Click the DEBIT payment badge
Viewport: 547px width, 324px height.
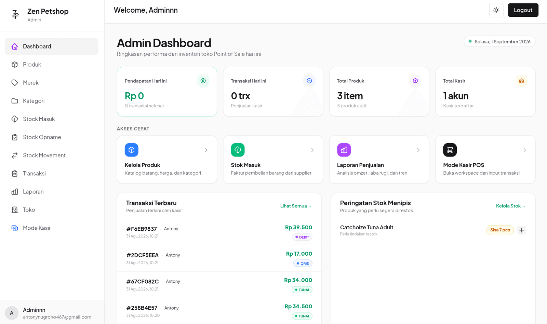coord(302,237)
